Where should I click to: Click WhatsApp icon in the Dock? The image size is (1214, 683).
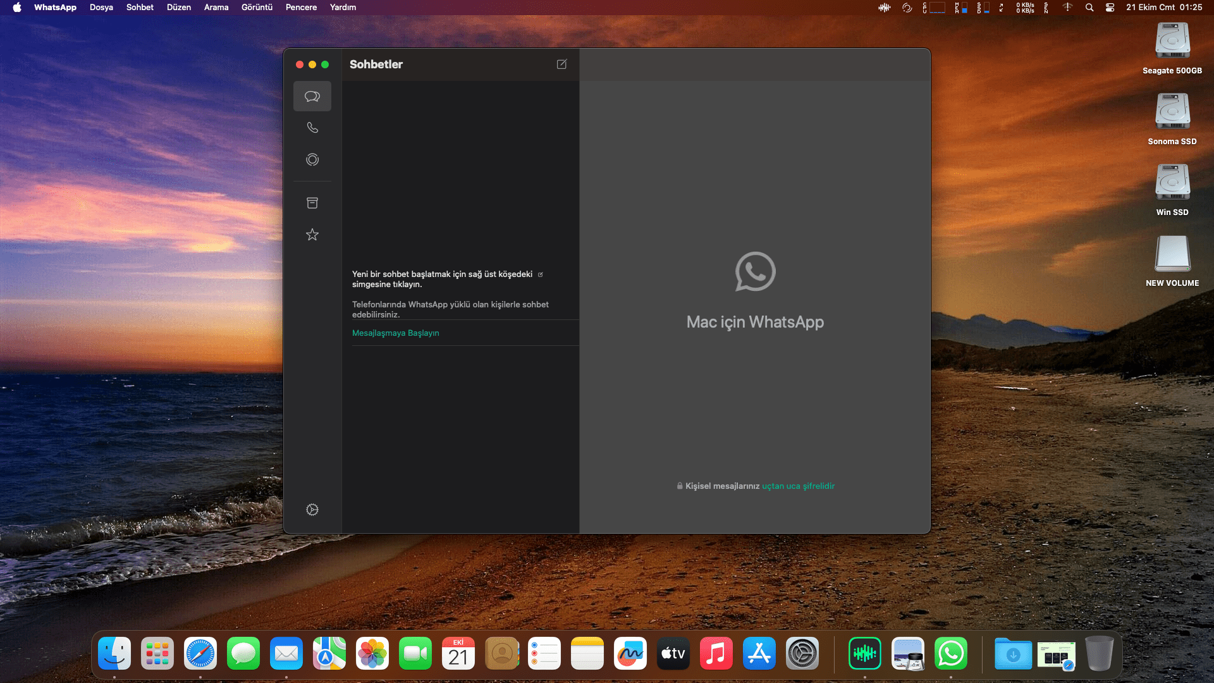click(x=950, y=654)
